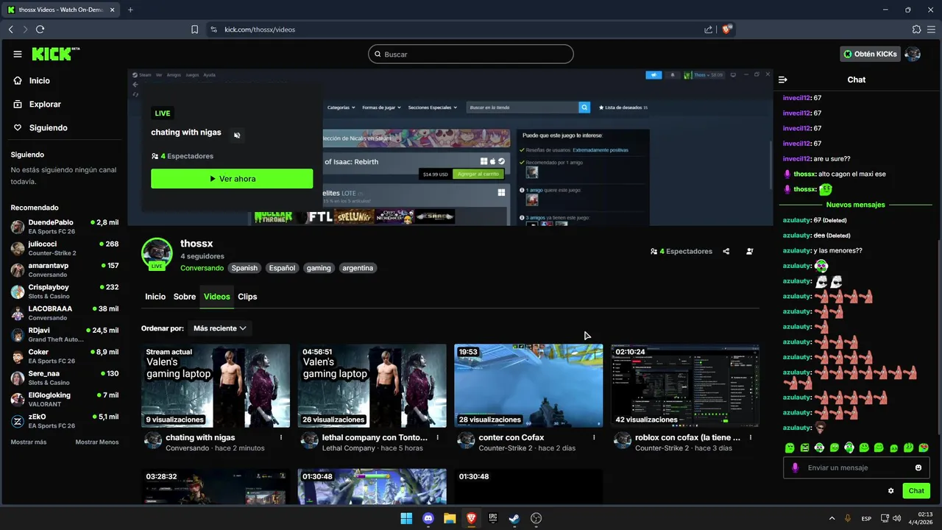The height and width of the screenshot is (530, 942).
Task: Click the Español tag
Action: coord(282,268)
